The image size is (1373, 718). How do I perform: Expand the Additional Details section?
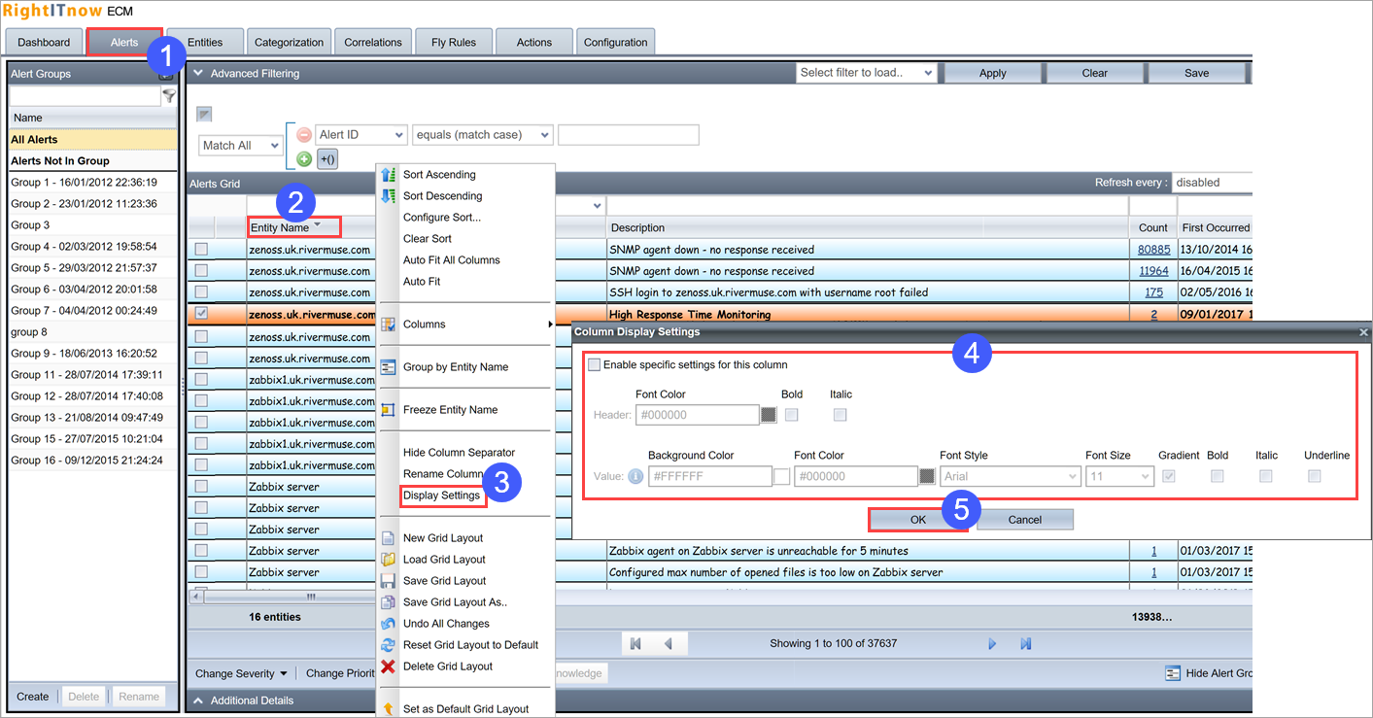[197, 701]
